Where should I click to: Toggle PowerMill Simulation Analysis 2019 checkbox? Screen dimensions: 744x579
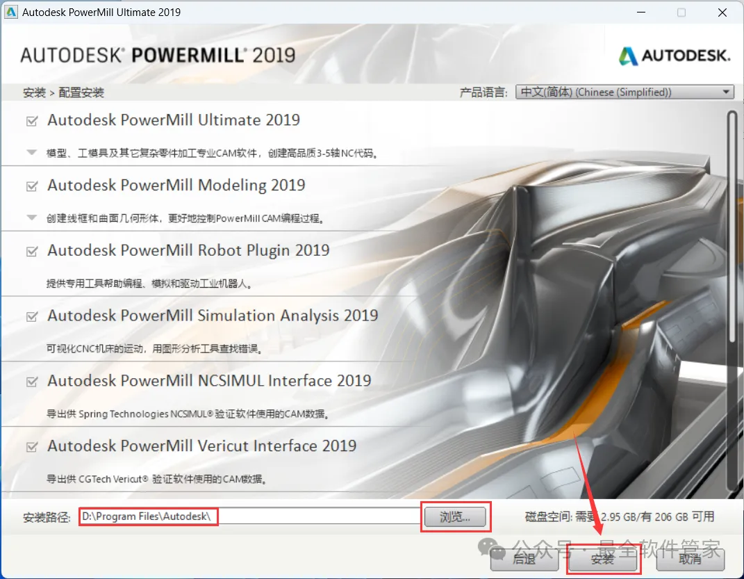[32, 316]
